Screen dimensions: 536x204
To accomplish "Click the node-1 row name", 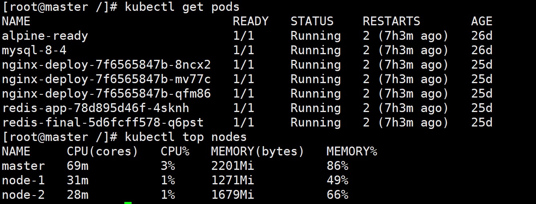I will click(23, 180).
